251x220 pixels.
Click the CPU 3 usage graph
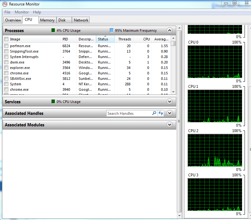[x=215, y=195]
